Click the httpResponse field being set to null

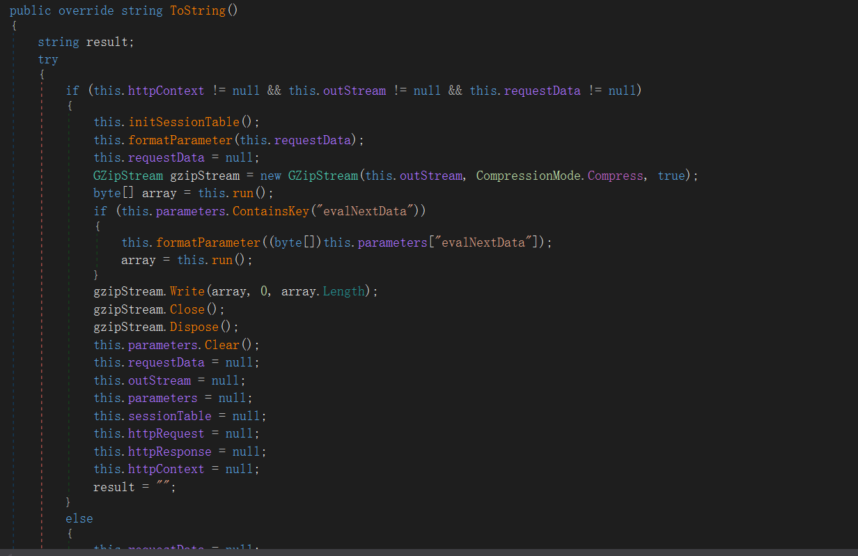[169, 451]
